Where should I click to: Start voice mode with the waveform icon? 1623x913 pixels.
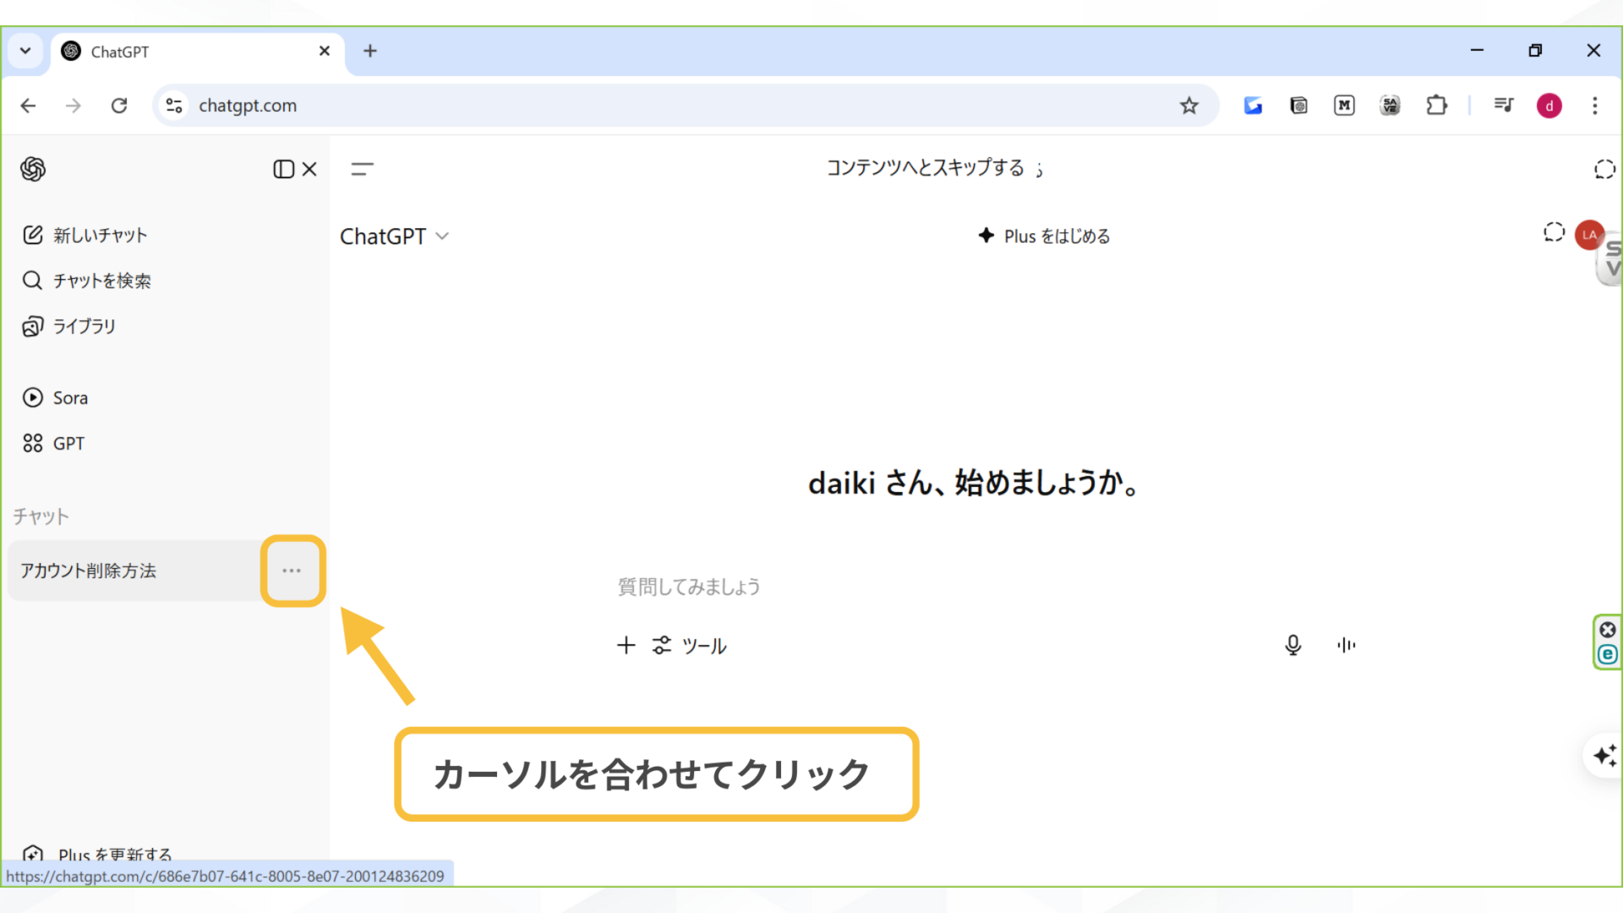pyautogui.click(x=1346, y=644)
